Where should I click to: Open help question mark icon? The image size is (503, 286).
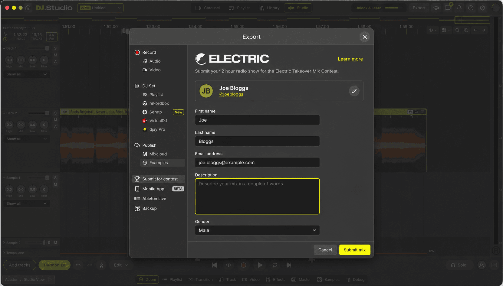(x=471, y=8)
